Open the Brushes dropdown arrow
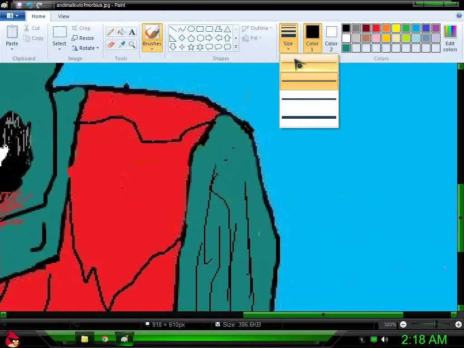 point(152,49)
